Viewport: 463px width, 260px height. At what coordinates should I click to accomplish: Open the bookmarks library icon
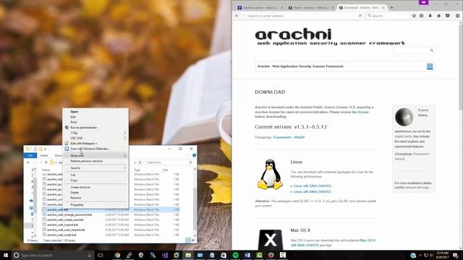pyautogui.click(x=422, y=16)
